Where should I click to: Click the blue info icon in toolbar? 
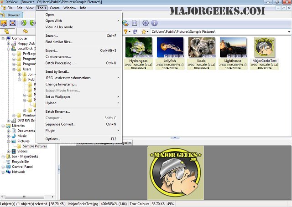(154, 23)
